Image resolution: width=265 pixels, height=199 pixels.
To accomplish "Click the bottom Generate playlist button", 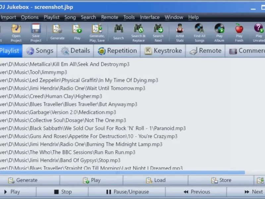I will pyautogui.click(x=30, y=180).
